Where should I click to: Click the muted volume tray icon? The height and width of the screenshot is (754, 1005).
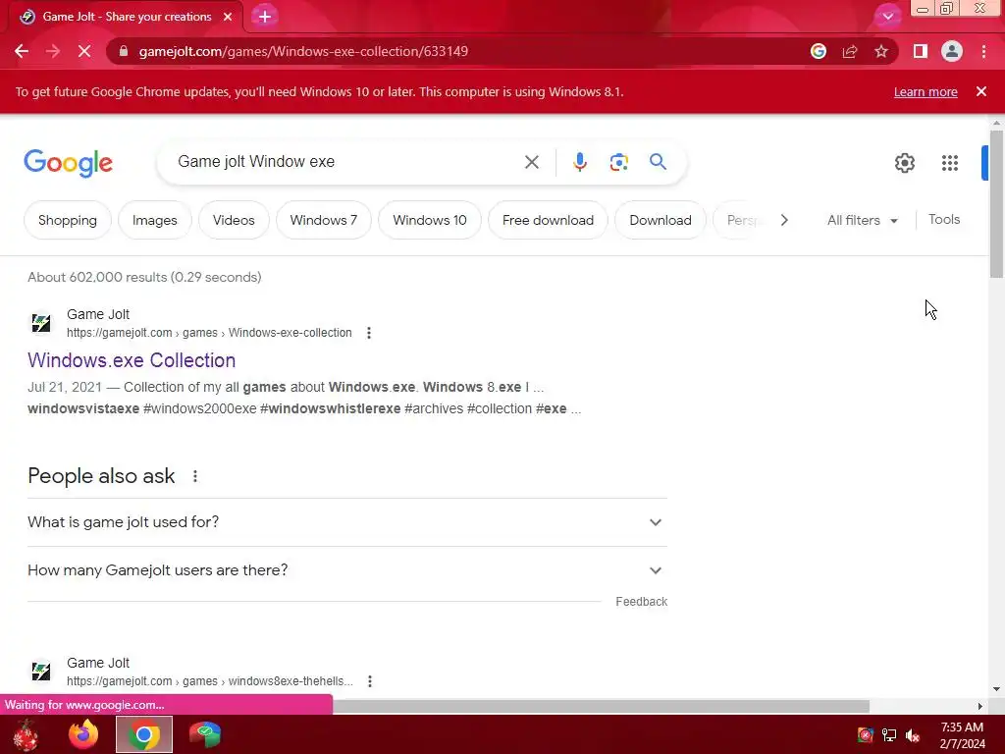pyautogui.click(x=913, y=735)
